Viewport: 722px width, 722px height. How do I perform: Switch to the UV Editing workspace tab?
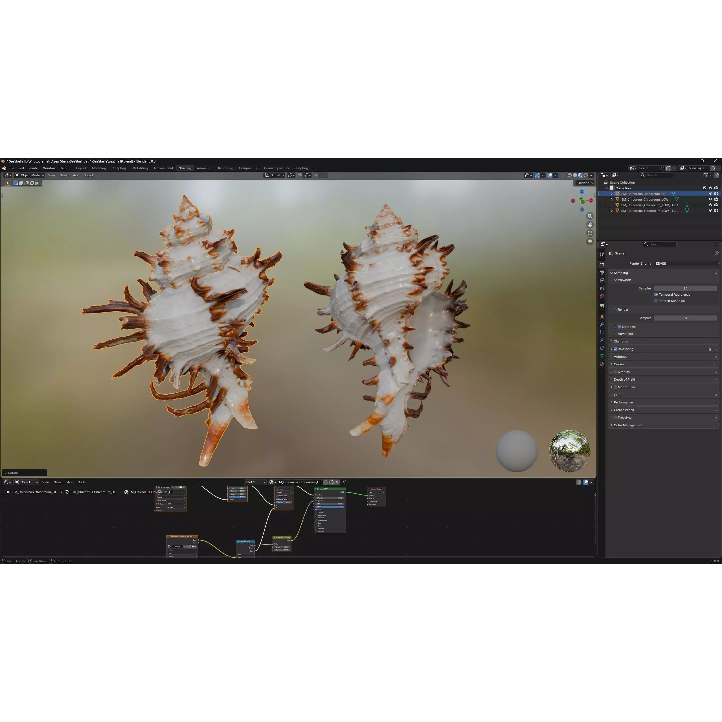point(139,168)
